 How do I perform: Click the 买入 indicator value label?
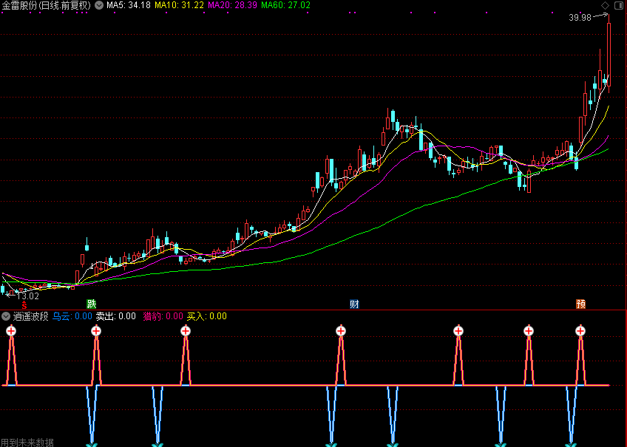(206, 316)
